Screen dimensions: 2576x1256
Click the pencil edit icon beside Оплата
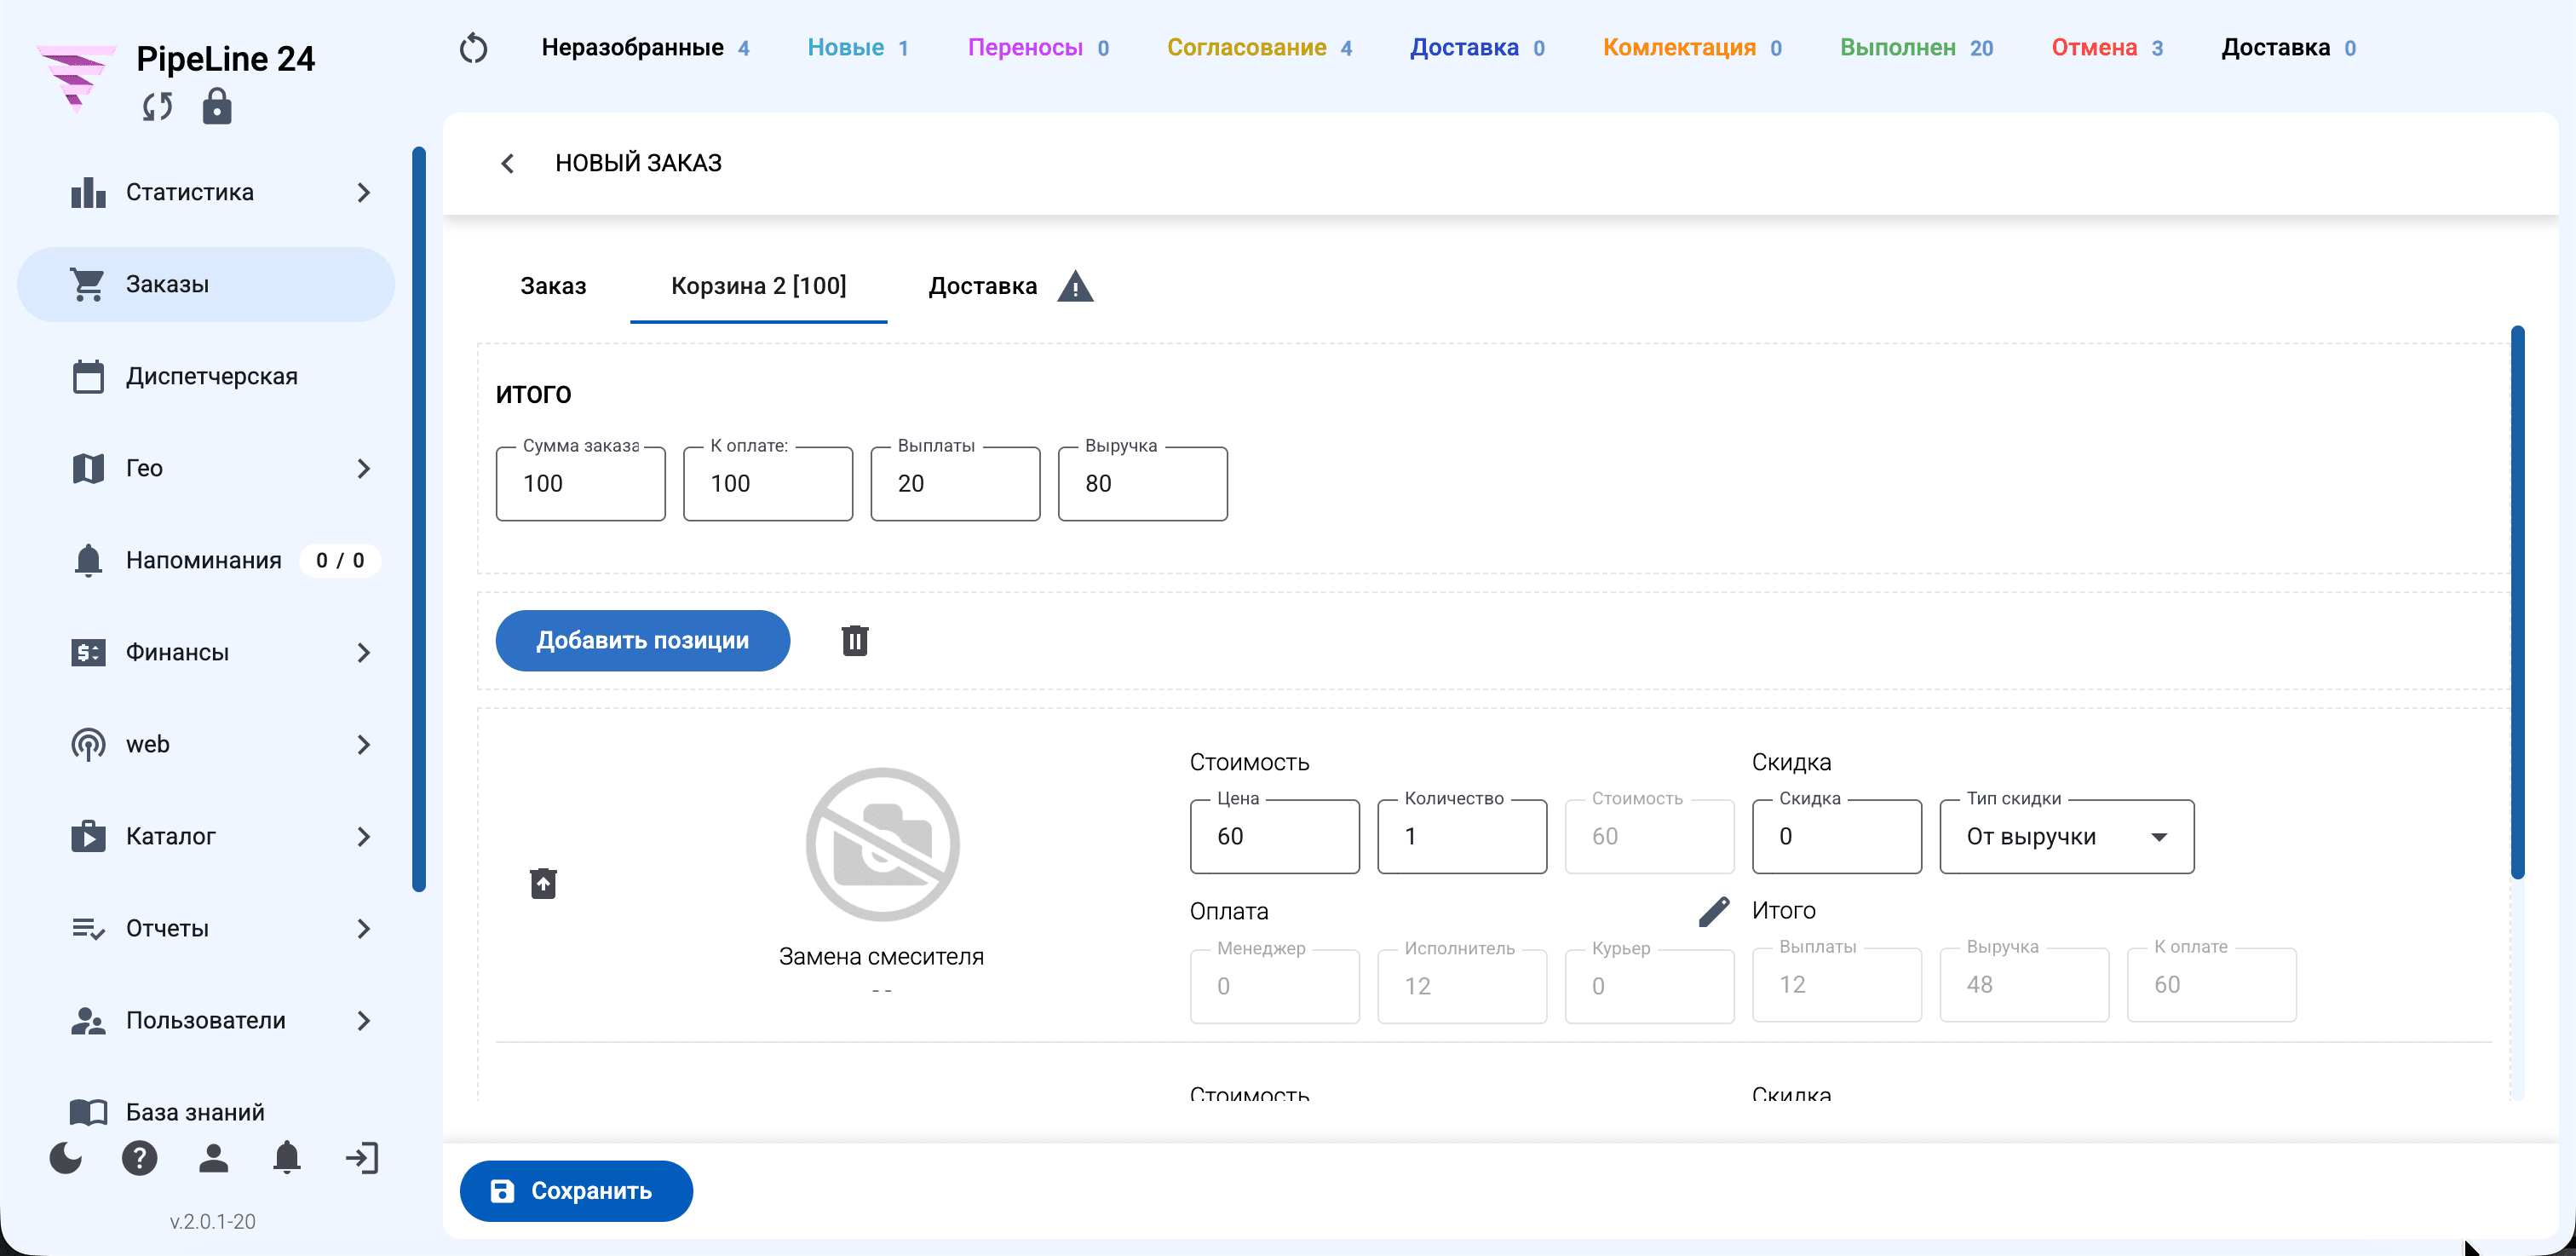pyautogui.click(x=1714, y=911)
